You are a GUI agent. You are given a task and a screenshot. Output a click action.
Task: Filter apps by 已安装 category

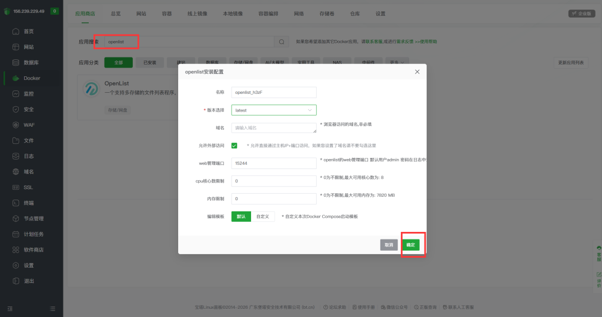pos(150,62)
